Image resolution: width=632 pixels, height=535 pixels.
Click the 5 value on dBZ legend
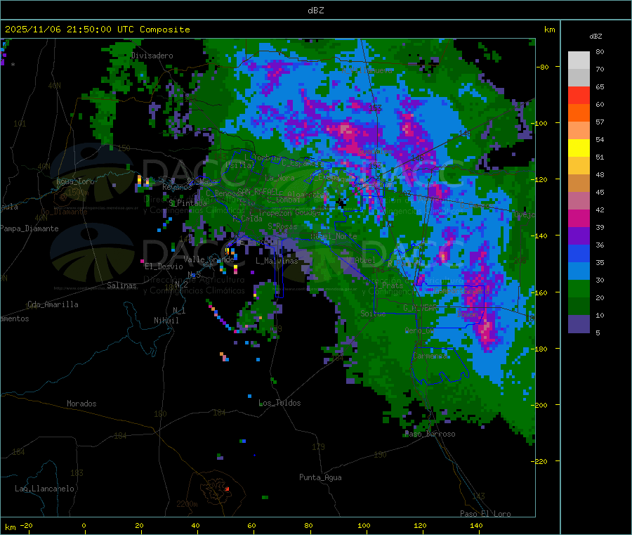598,333
